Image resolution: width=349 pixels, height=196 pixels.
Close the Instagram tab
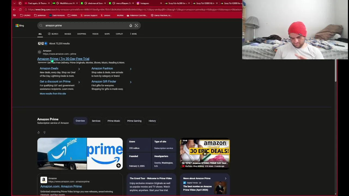(x=161, y=3)
